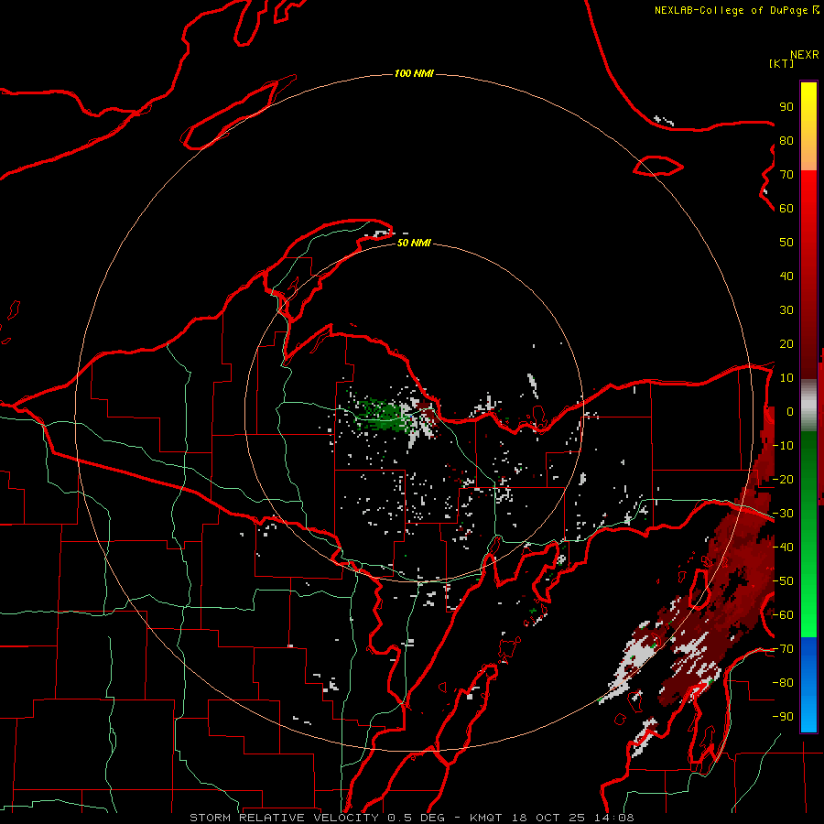
Task: Click the '70' value on the velocity scale
Action: coord(786,175)
